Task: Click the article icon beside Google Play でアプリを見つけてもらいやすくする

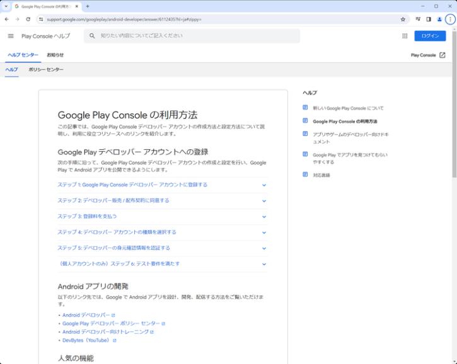Action: (305, 154)
